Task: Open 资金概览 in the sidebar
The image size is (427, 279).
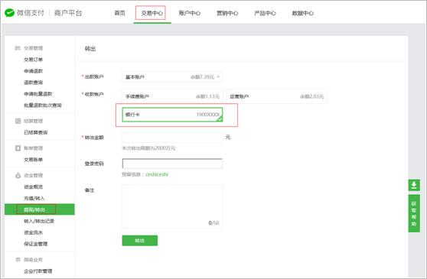Action: coord(33,187)
